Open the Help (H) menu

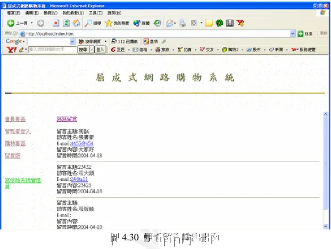point(114,13)
